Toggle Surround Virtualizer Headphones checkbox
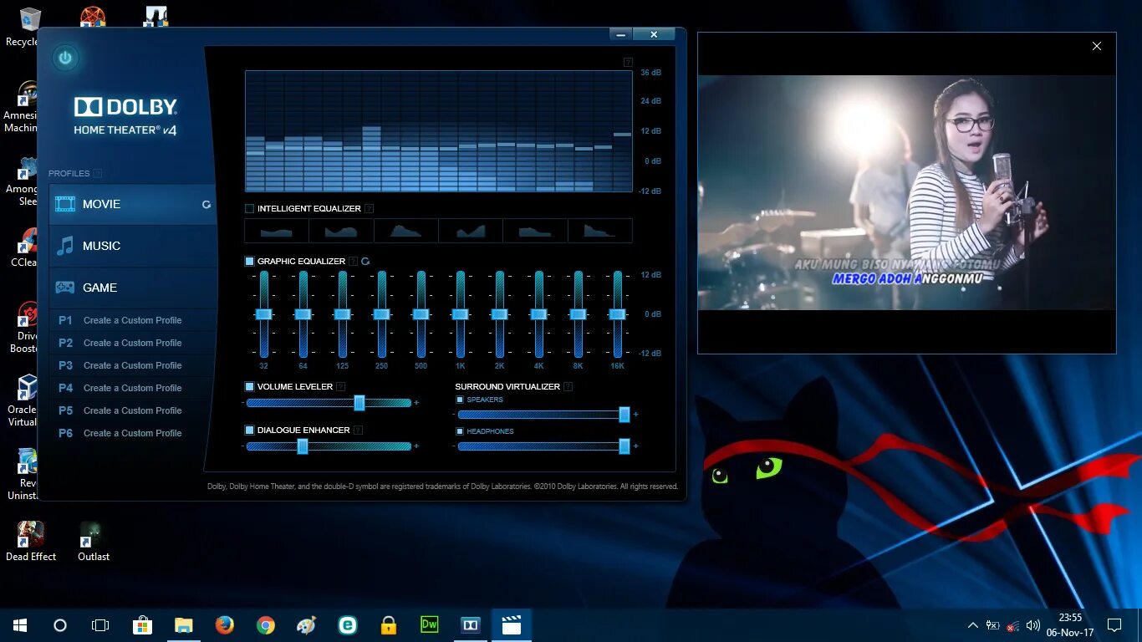 point(460,431)
